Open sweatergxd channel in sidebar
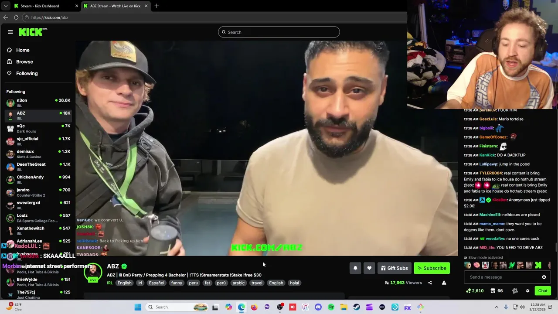 38,205
